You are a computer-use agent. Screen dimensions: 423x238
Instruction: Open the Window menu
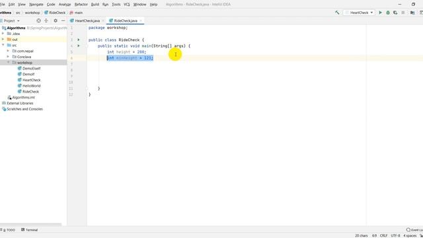point(139,5)
